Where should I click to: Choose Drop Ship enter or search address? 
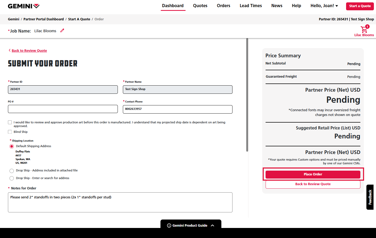click(x=12, y=178)
